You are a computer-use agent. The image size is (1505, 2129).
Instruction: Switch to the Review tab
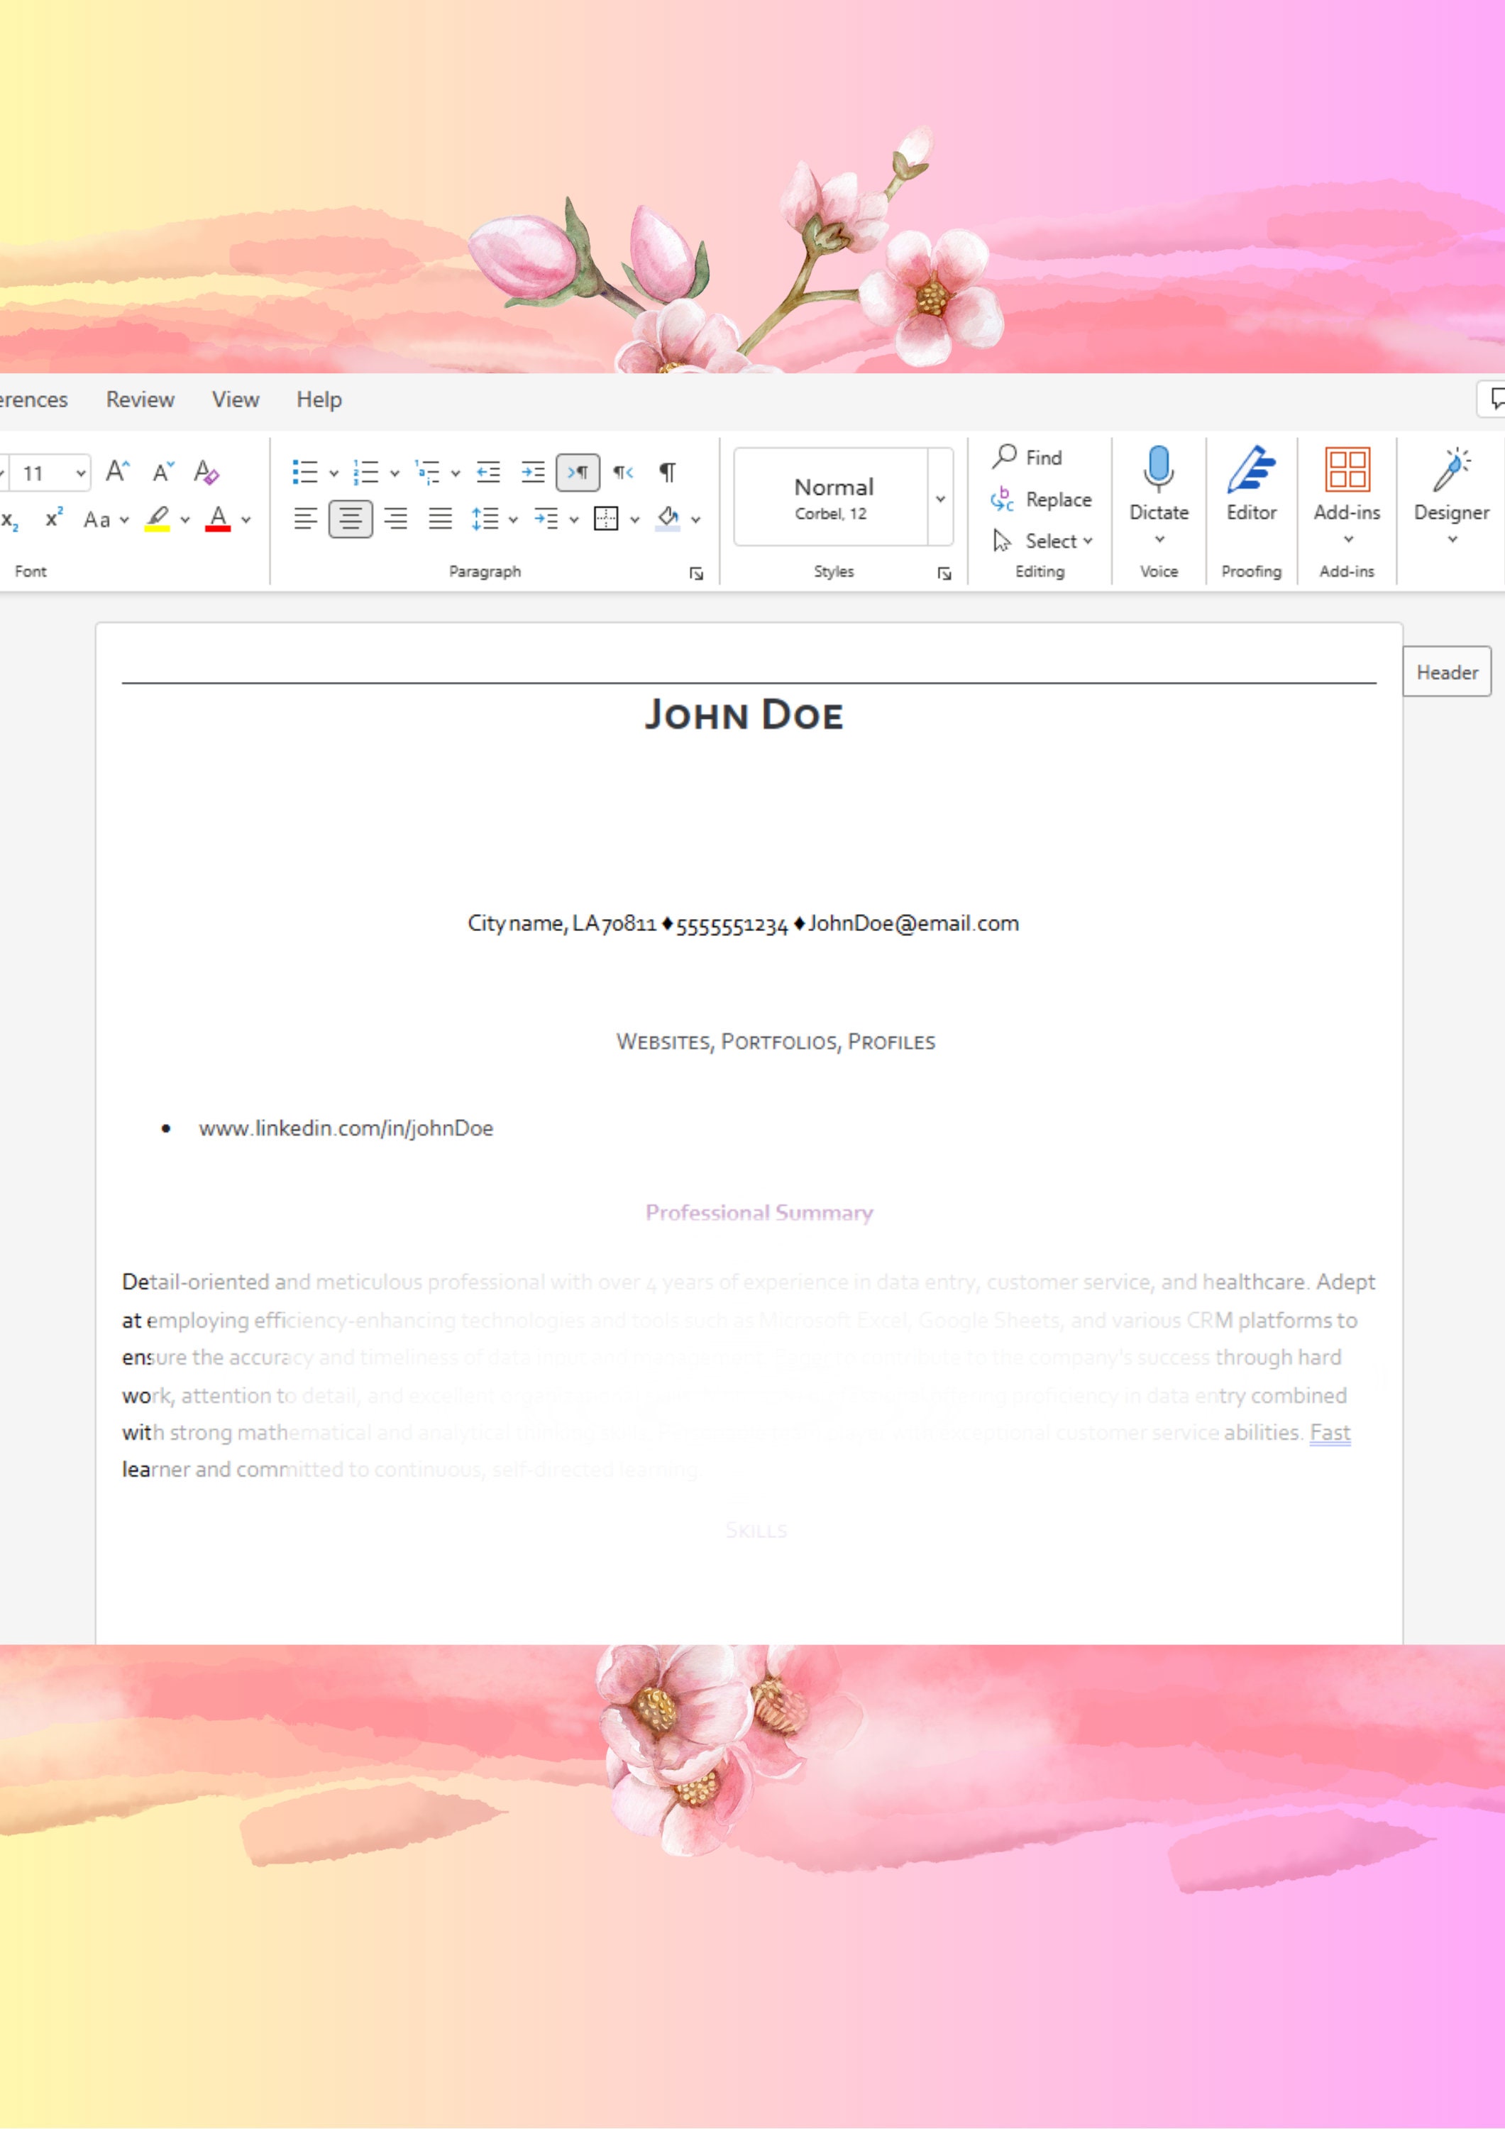click(141, 399)
